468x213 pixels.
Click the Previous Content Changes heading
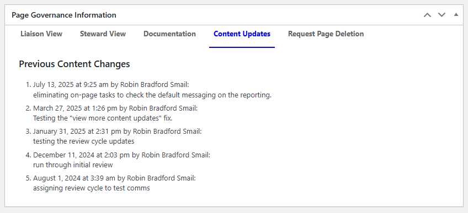(75, 64)
